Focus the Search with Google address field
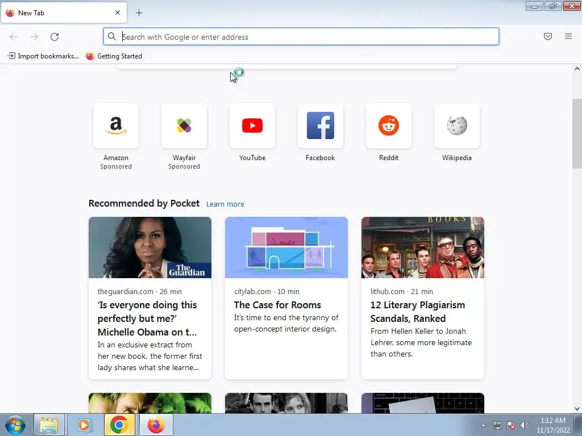582x436 pixels. (301, 37)
